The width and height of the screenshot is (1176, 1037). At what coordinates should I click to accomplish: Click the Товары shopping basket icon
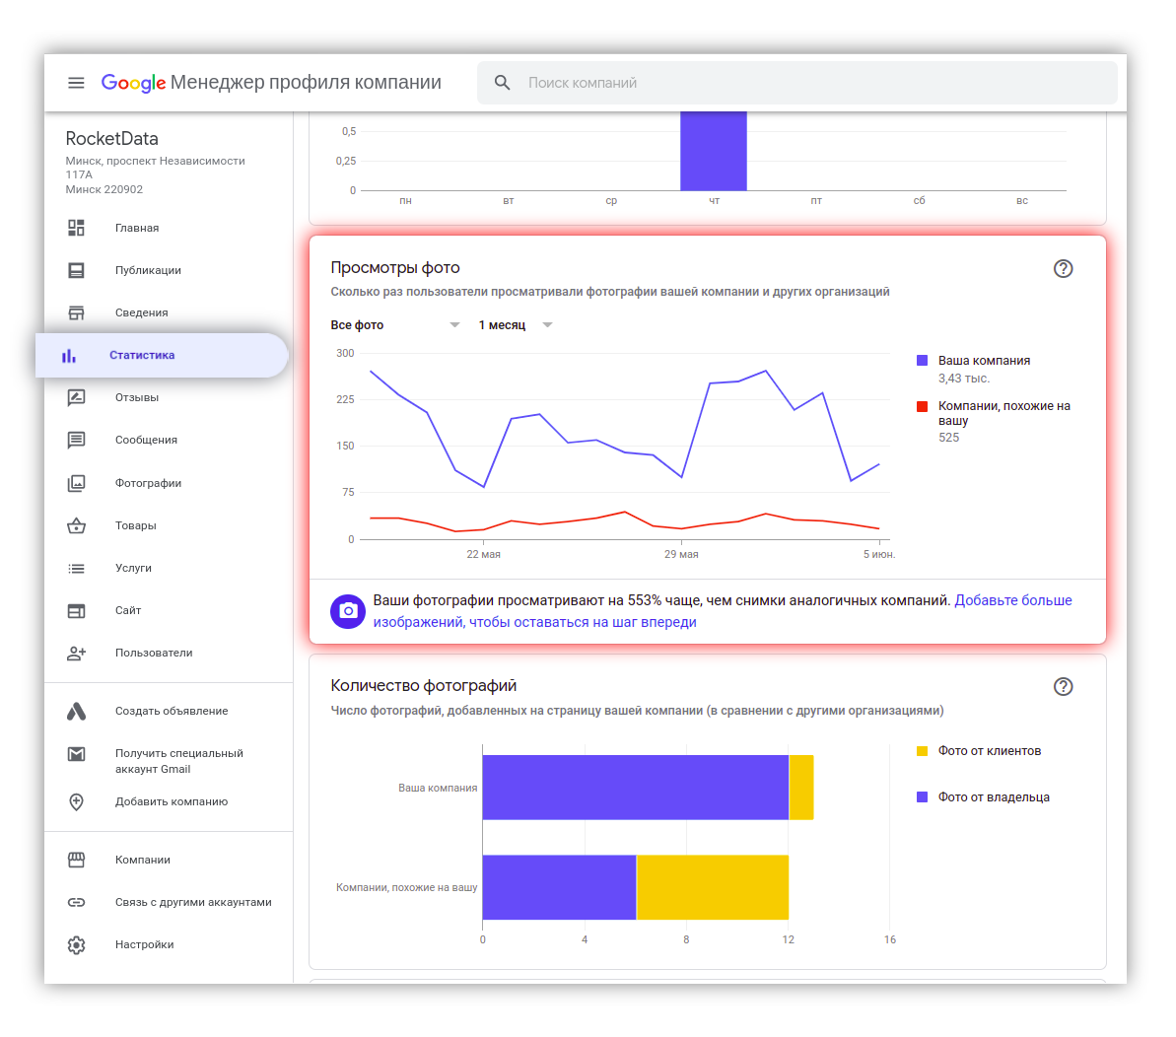pyautogui.click(x=76, y=525)
